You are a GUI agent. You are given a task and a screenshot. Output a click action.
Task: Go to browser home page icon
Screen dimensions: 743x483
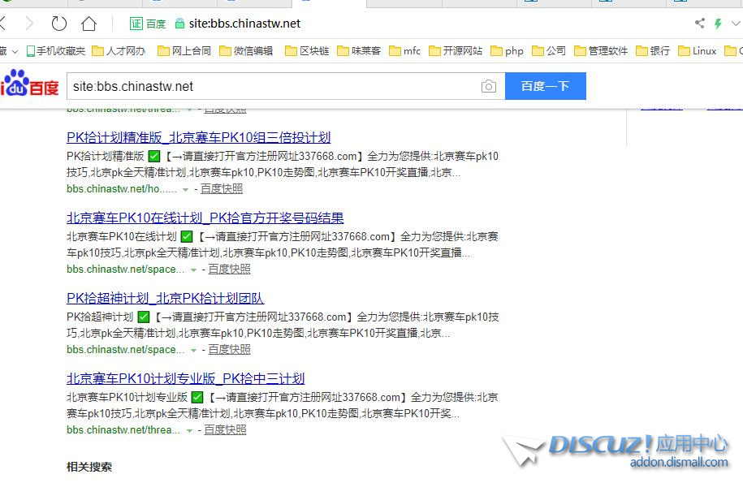89,24
